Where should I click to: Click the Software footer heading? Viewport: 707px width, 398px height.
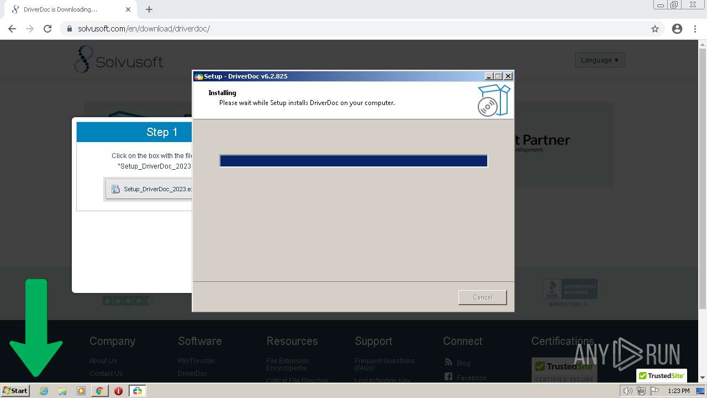pyautogui.click(x=200, y=341)
